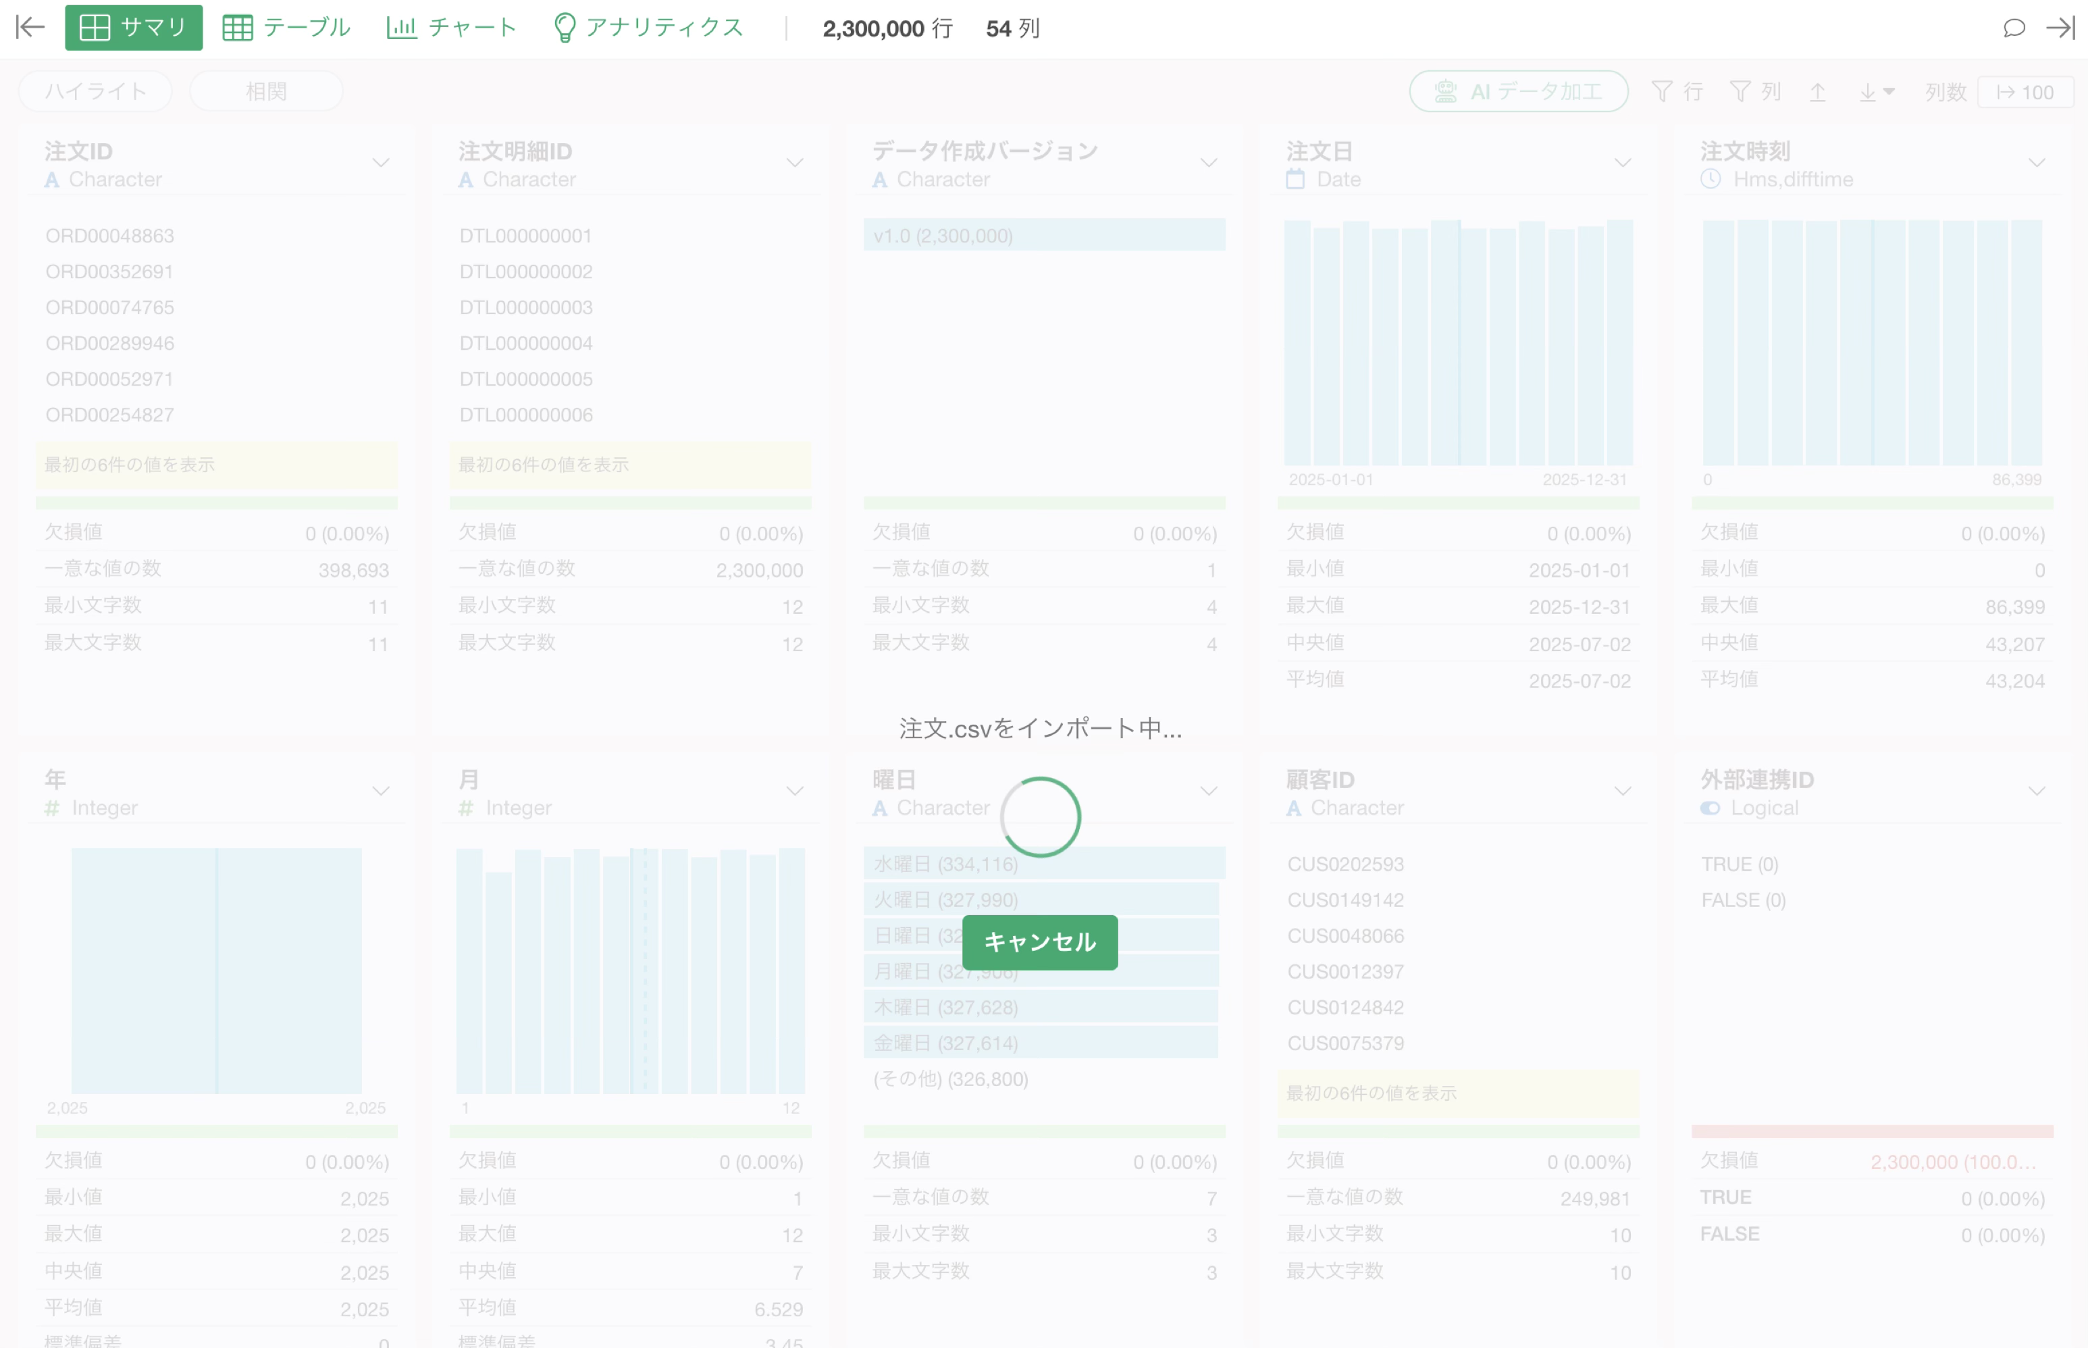Switch to the テーブル tab
The width and height of the screenshot is (2088, 1348).
[x=286, y=27]
